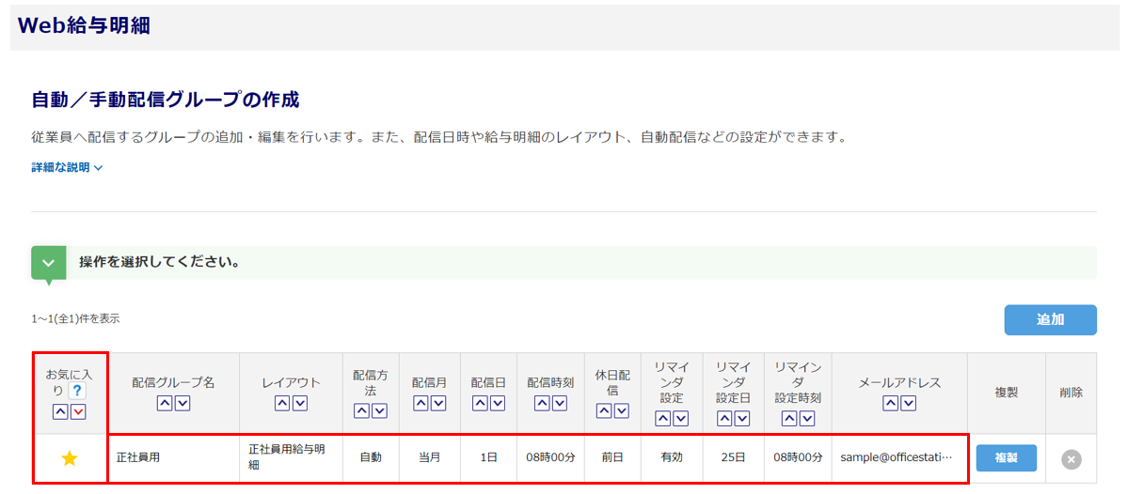Sort 配信グループ名 column ascending
This screenshot has width=1127, height=494.
click(165, 404)
